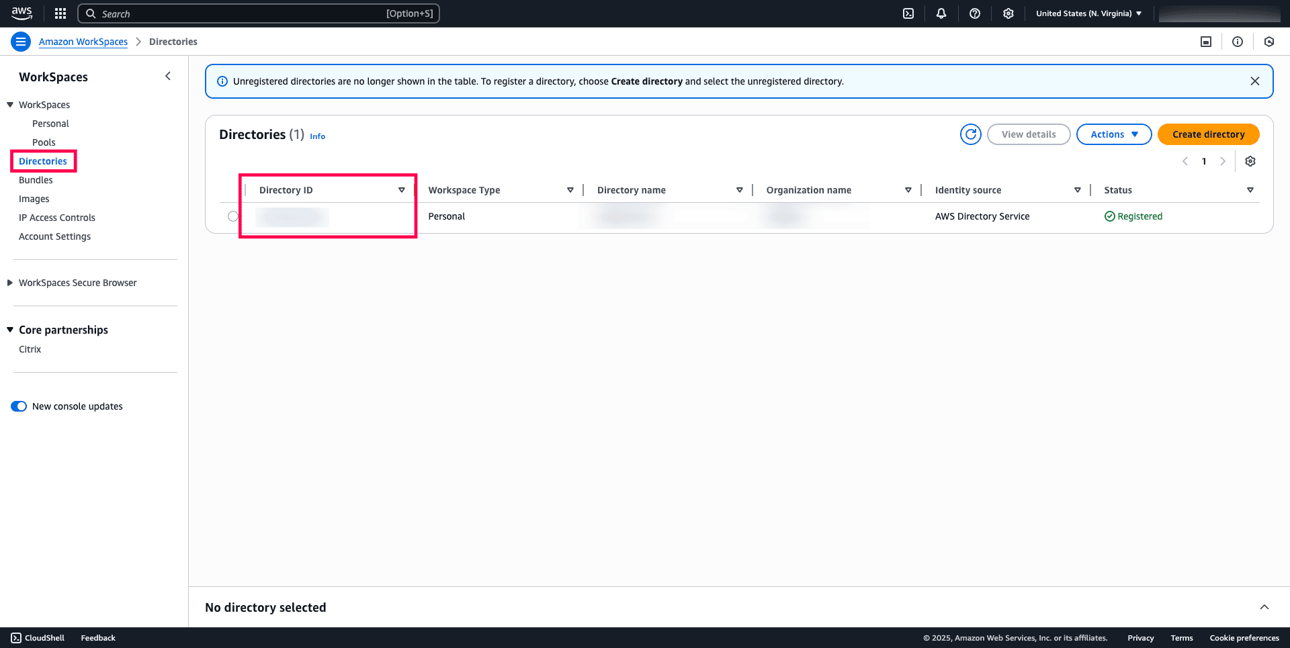The width and height of the screenshot is (1290, 648).
Task: Go to the previous table page
Action: pos(1185,161)
